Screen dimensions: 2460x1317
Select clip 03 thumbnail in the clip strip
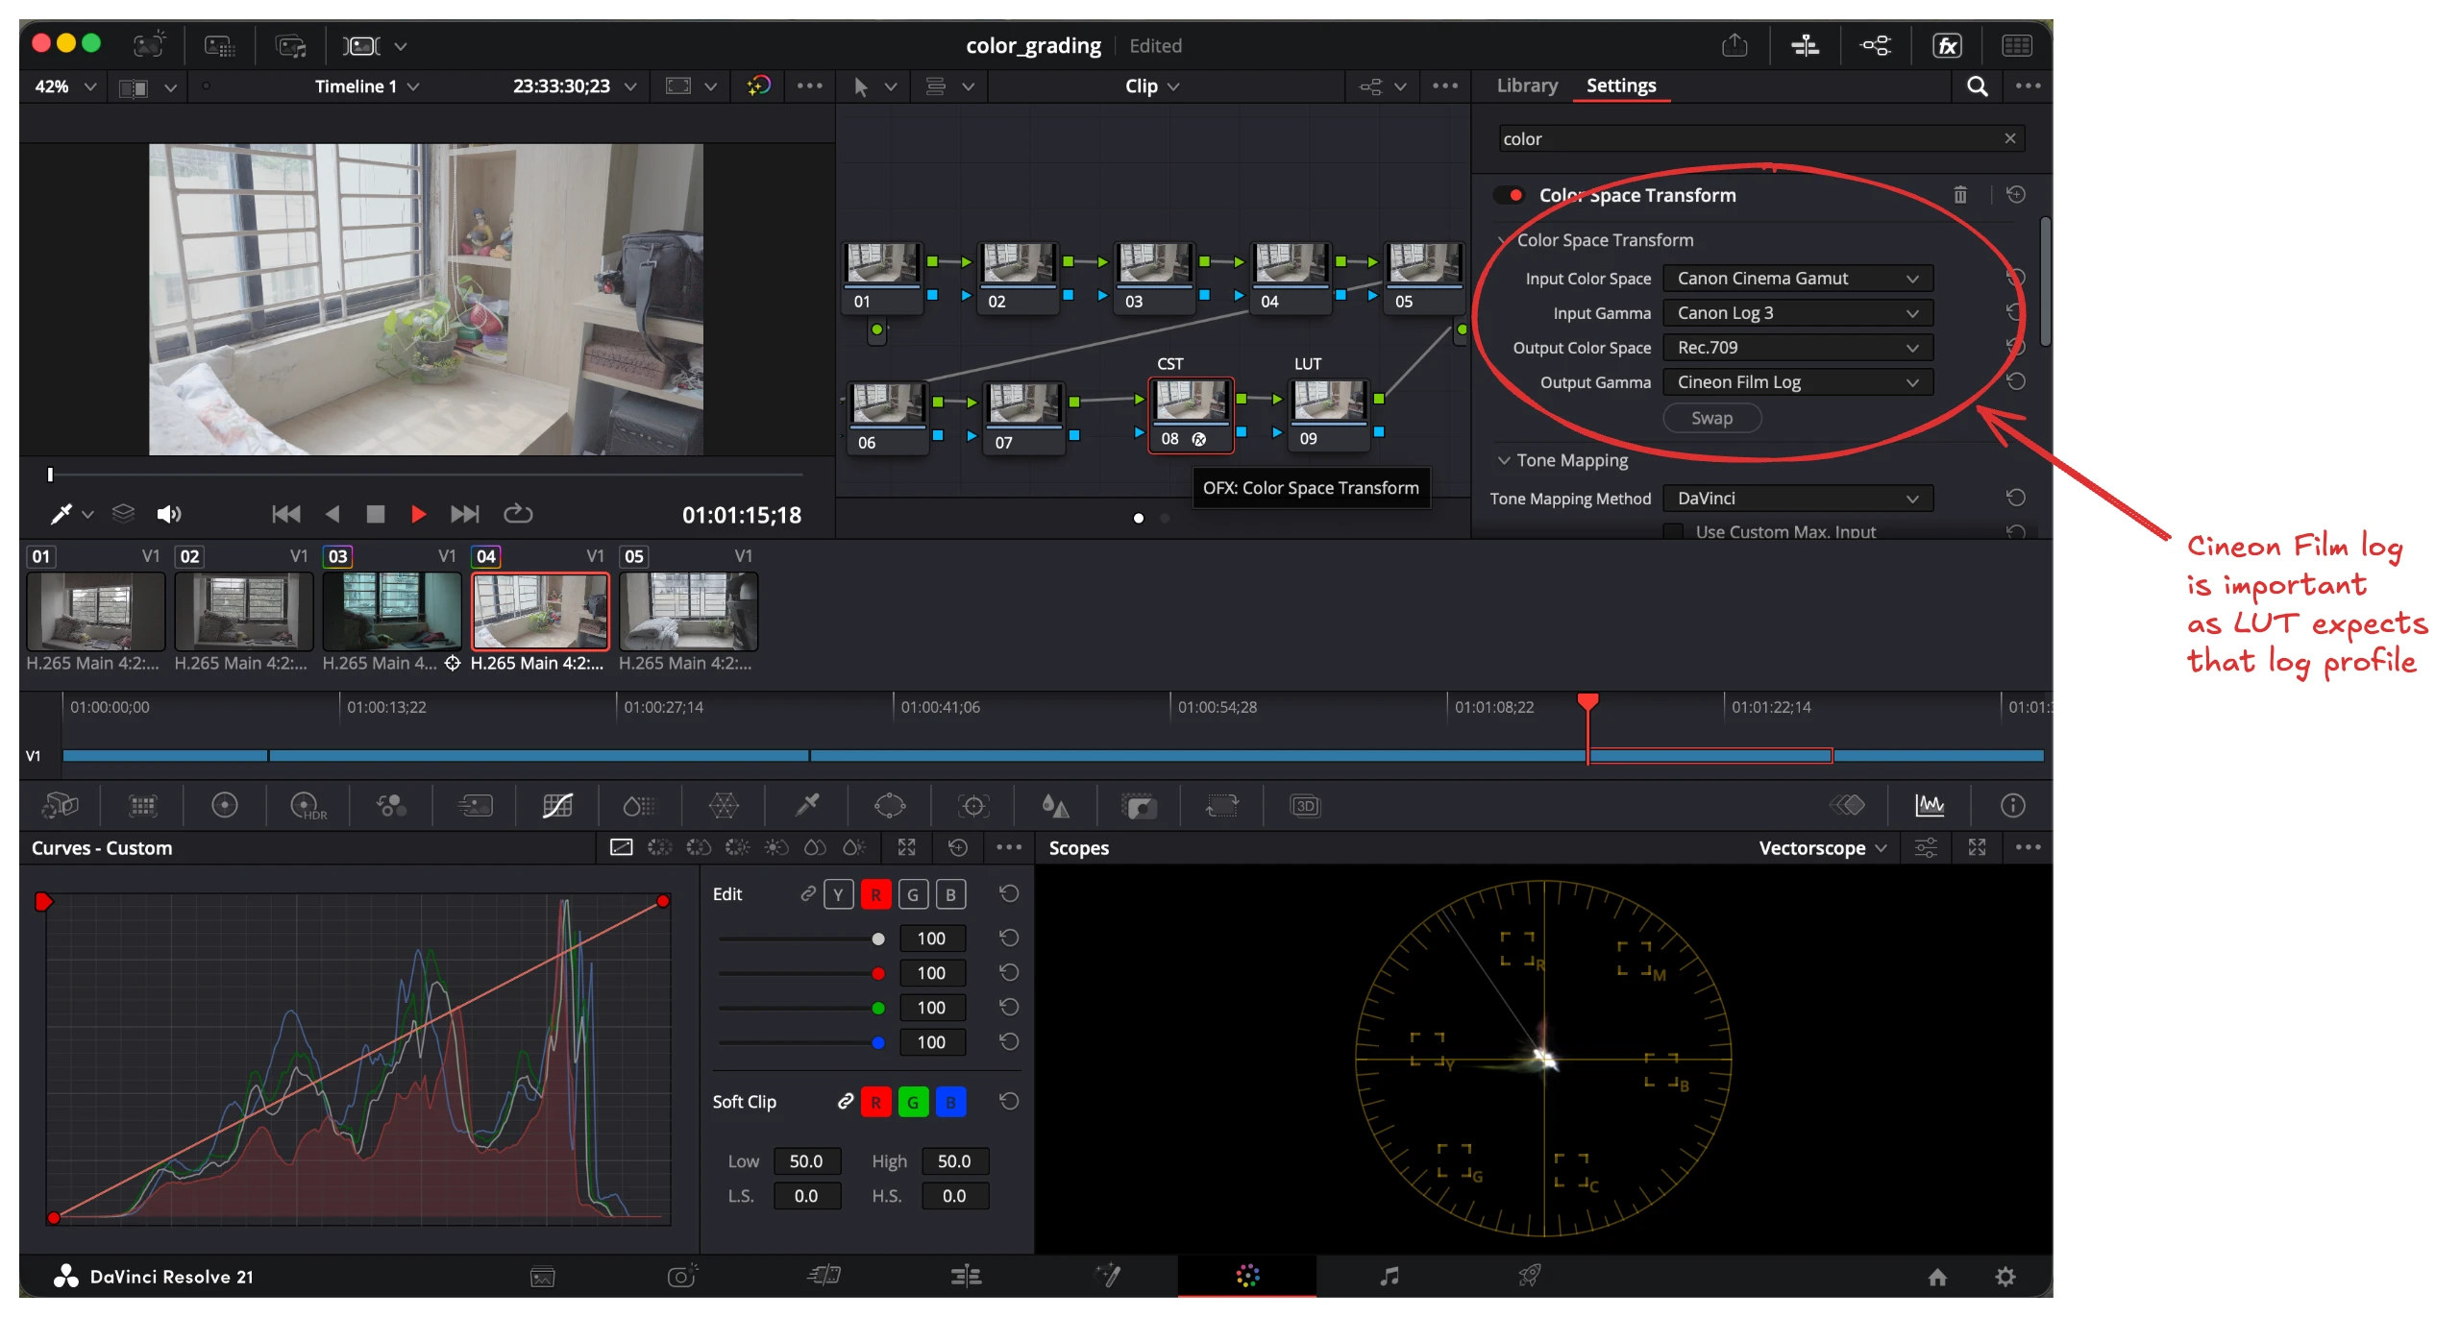tap(392, 612)
